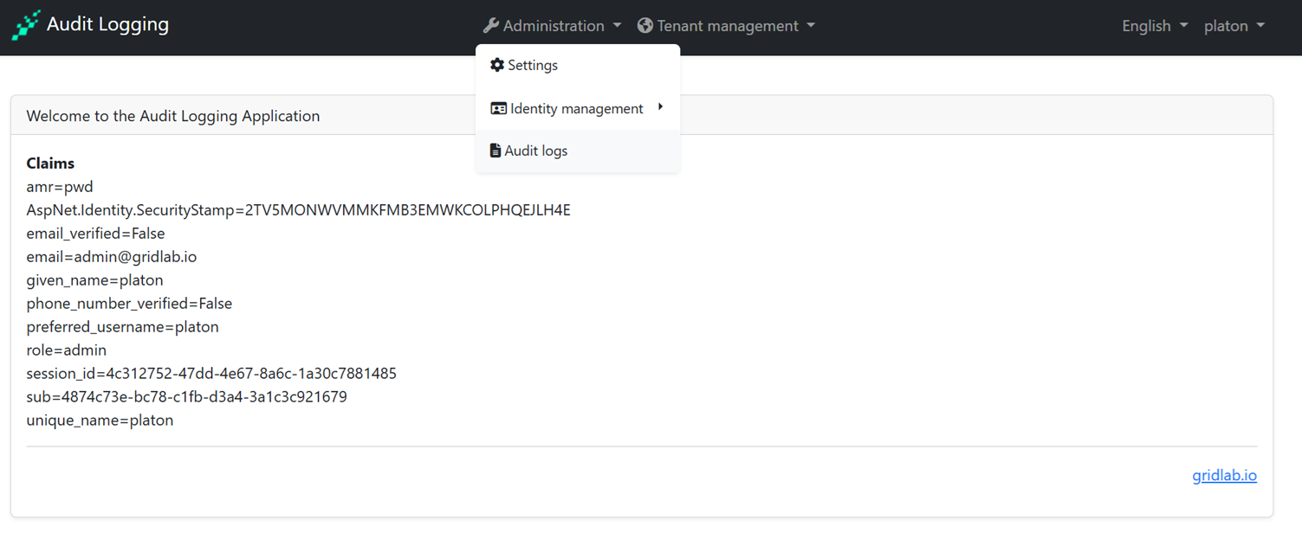The height and width of the screenshot is (533, 1302).
Task: Click the Tenant management navbar label
Action: point(728,26)
